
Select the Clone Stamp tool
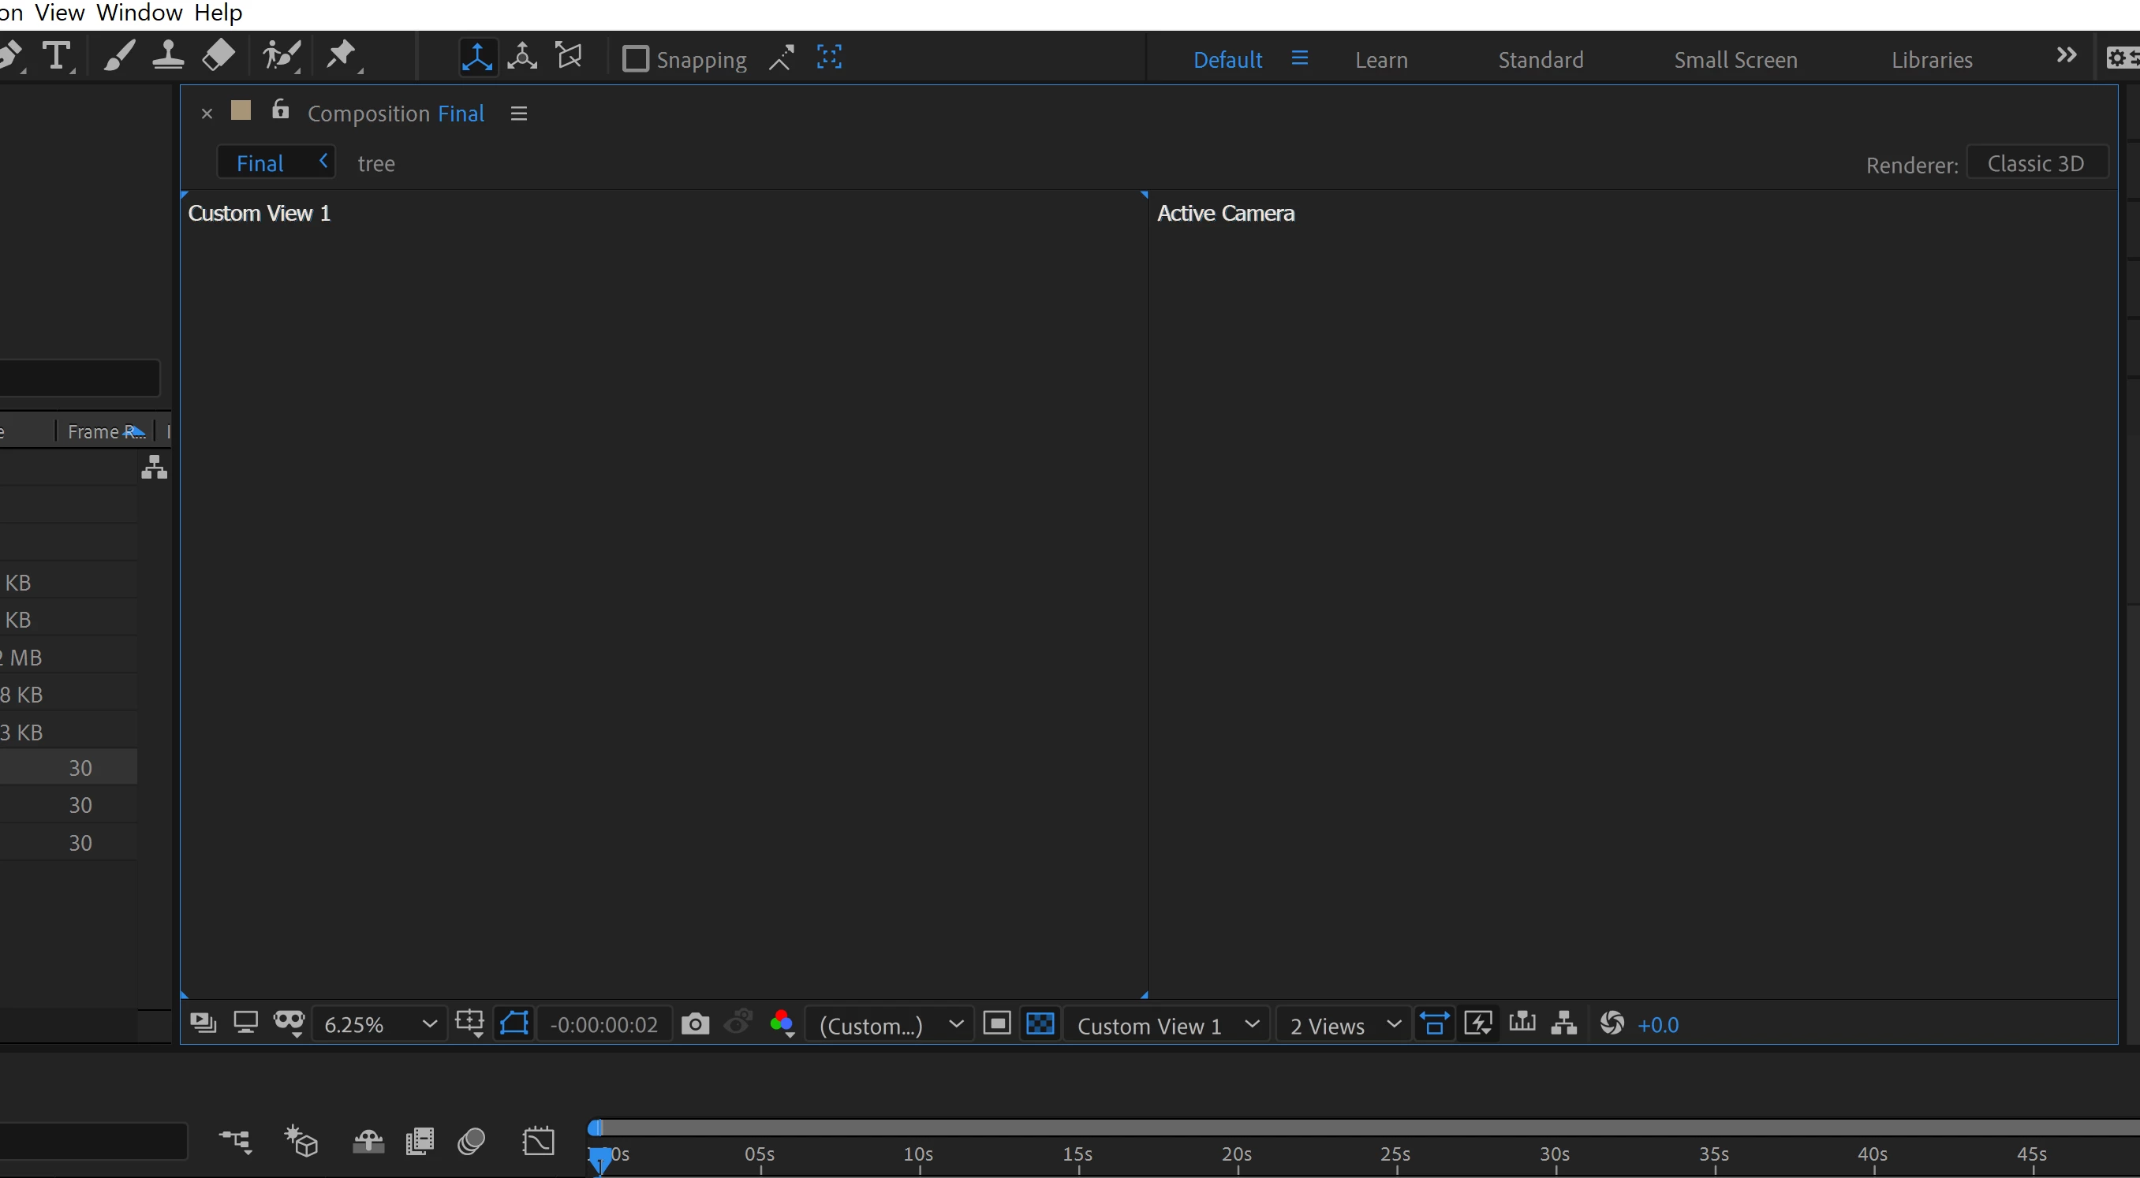(x=168, y=57)
